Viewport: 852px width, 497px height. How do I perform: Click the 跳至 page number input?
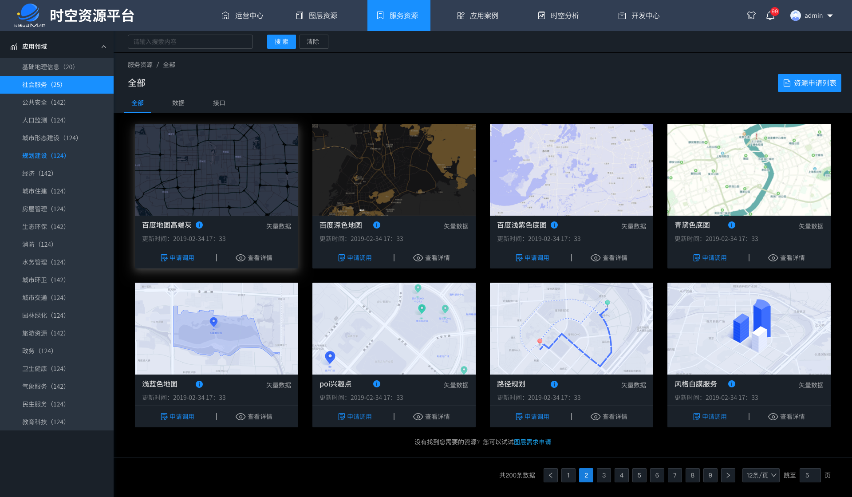810,475
